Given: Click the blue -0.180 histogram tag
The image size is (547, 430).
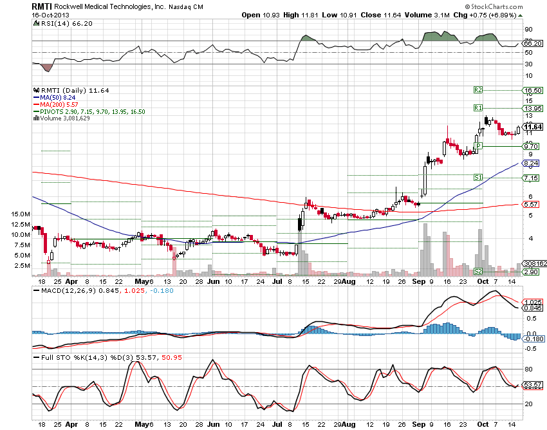Looking at the screenshot, I should click(x=533, y=339).
